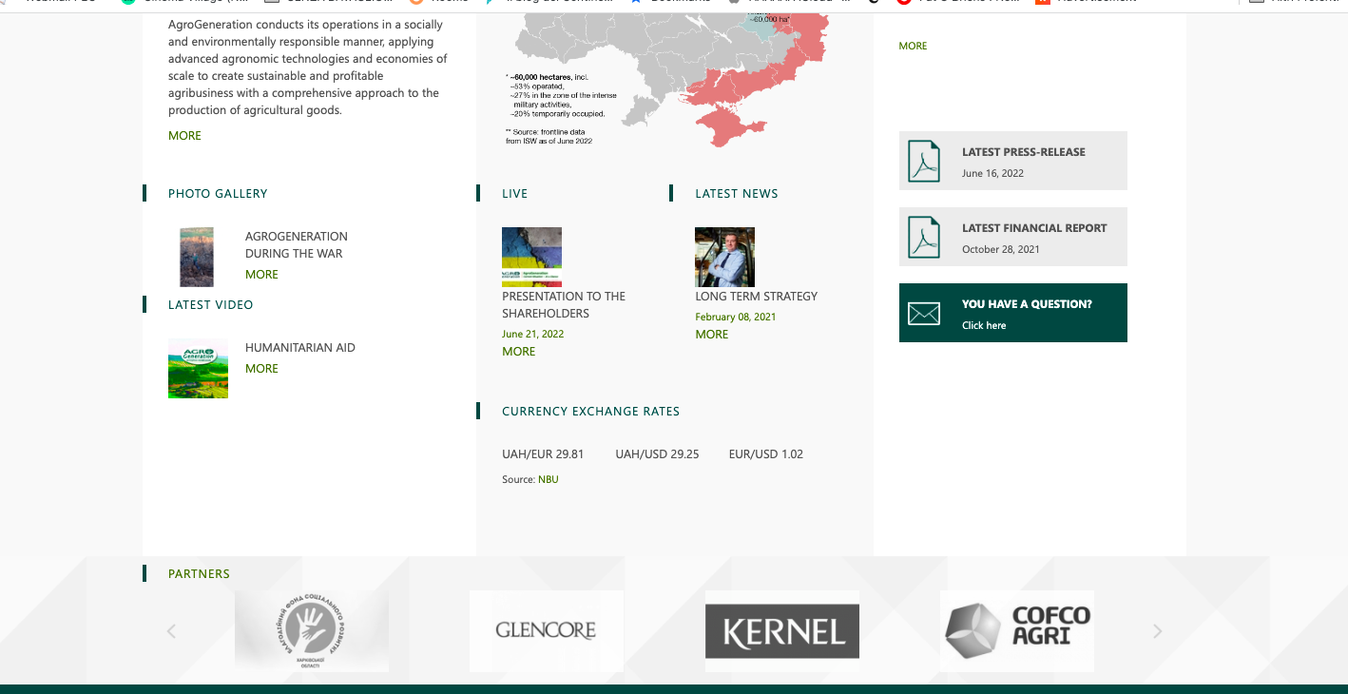Click the PDF icon for Latest Financial Report

(x=923, y=237)
